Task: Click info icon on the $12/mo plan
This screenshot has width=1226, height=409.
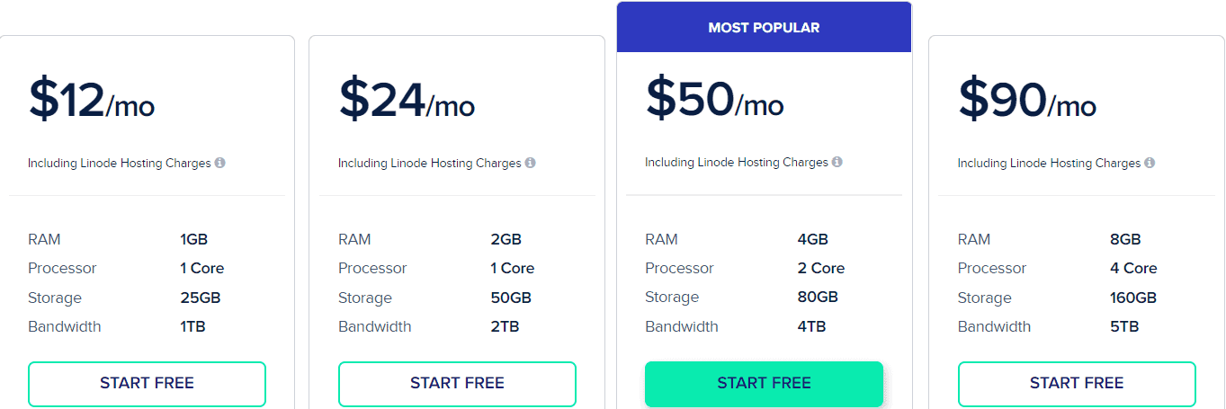Action: click(x=220, y=164)
